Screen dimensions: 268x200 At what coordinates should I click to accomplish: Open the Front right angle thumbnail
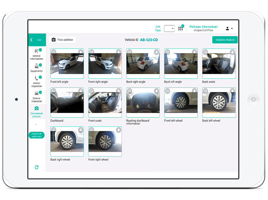click(x=105, y=64)
